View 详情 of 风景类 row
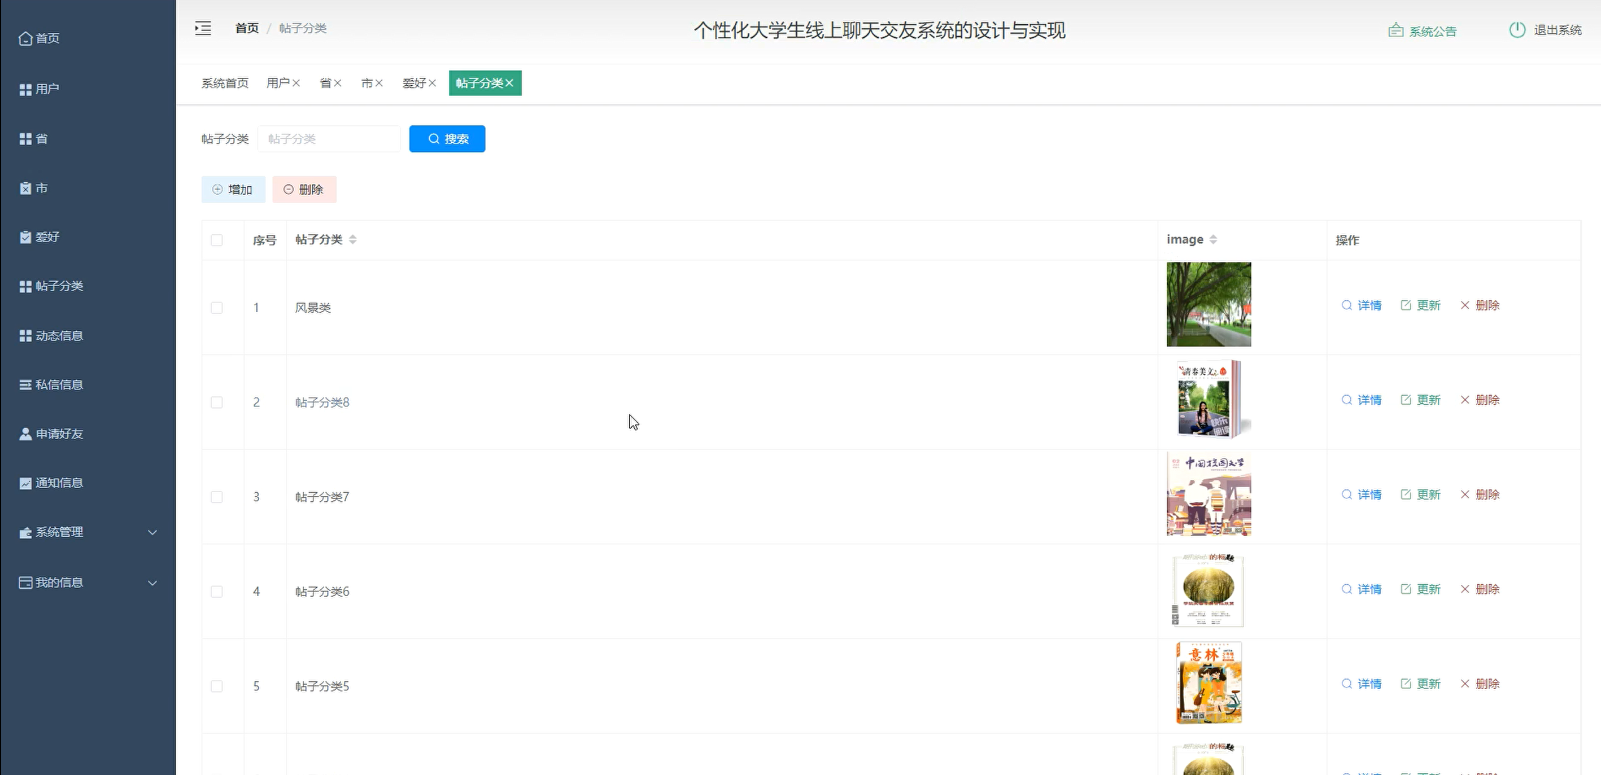 pos(1361,305)
